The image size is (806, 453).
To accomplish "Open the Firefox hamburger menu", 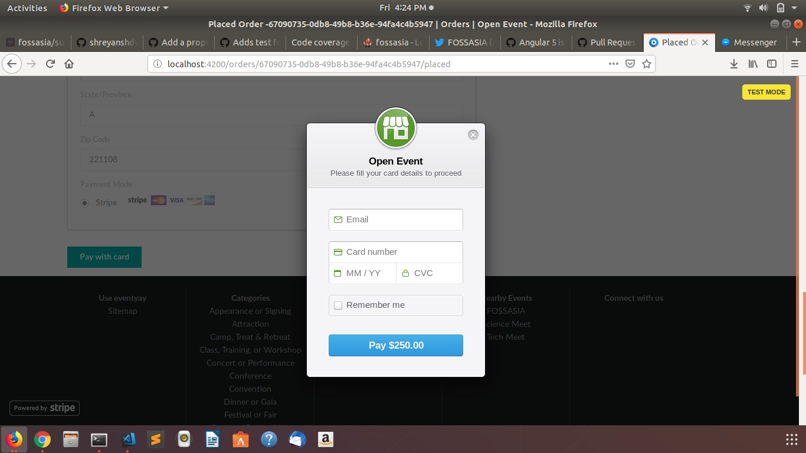I will [795, 64].
